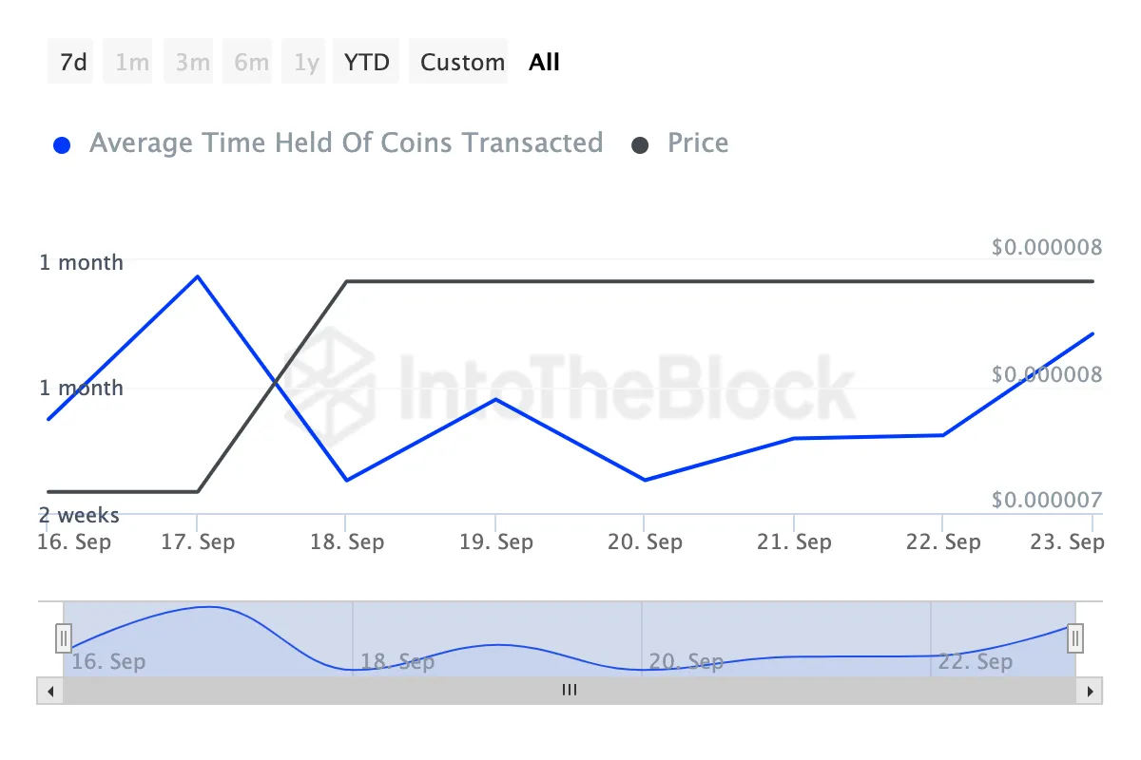Pick the 1y range option

[306, 63]
